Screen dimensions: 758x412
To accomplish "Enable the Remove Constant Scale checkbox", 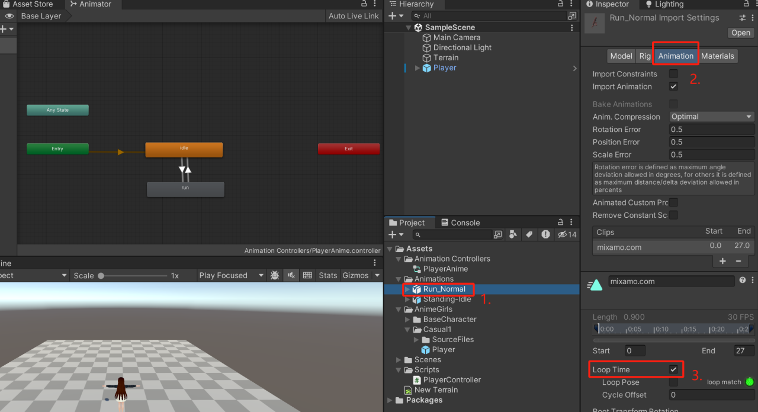I will (673, 215).
